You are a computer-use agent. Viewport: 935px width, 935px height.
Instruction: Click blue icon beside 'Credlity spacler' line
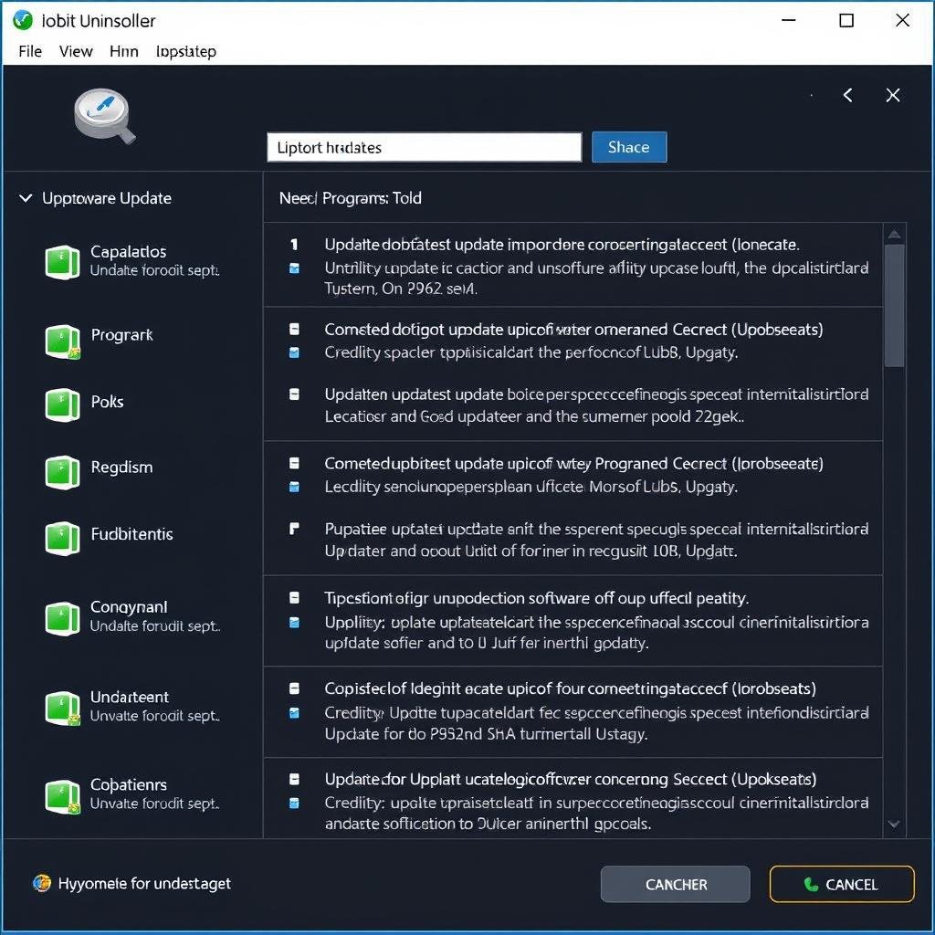(294, 352)
